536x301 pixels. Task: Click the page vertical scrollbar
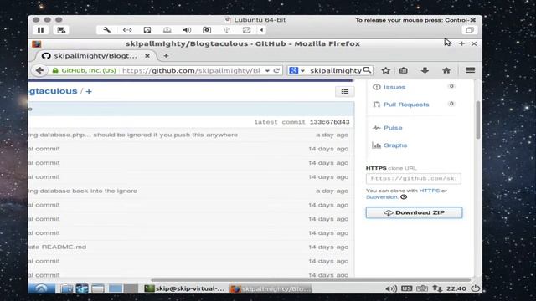[478, 120]
